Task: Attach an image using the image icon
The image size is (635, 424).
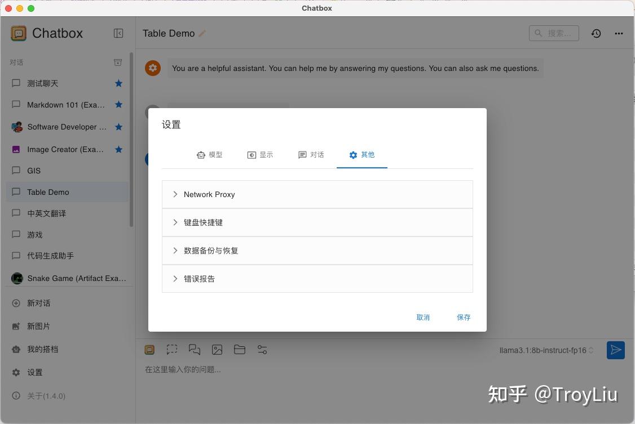Action: 217,350
